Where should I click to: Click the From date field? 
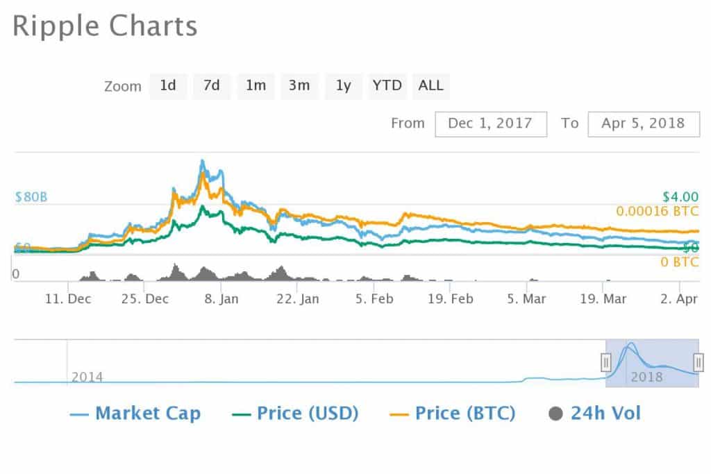[x=490, y=124]
